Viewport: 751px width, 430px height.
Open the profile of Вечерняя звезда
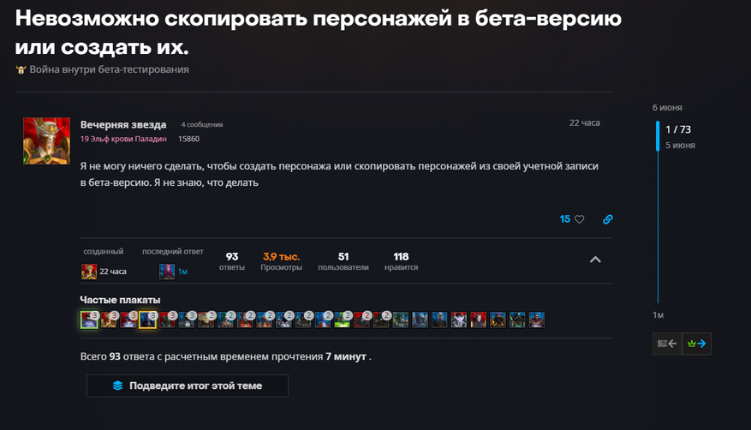click(x=123, y=124)
